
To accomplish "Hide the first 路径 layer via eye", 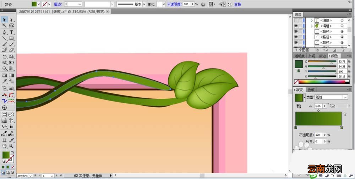I will tap(296, 32).
